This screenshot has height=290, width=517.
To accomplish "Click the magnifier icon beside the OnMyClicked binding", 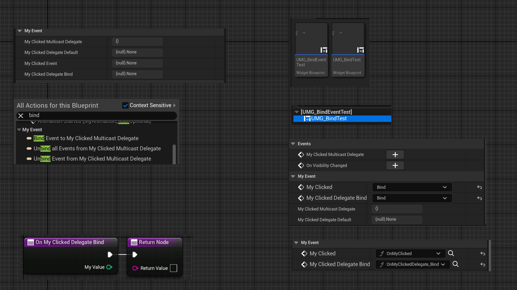I will [451, 253].
